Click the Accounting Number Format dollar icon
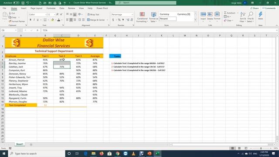 [113, 20]
